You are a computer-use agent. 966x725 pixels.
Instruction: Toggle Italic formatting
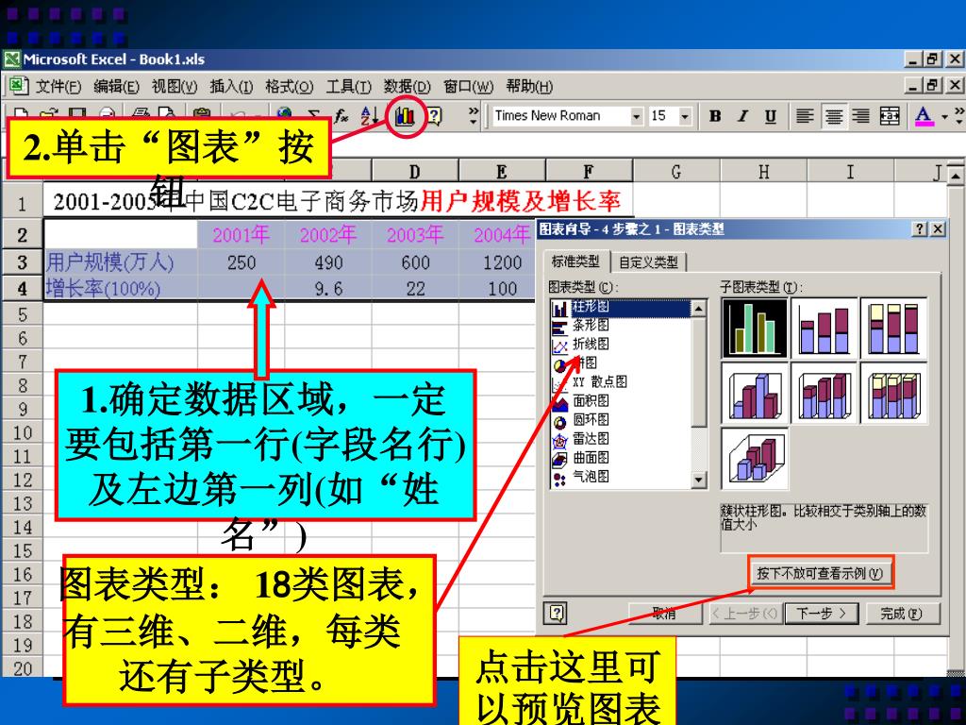pyautogui.click(x=743, y=116)
